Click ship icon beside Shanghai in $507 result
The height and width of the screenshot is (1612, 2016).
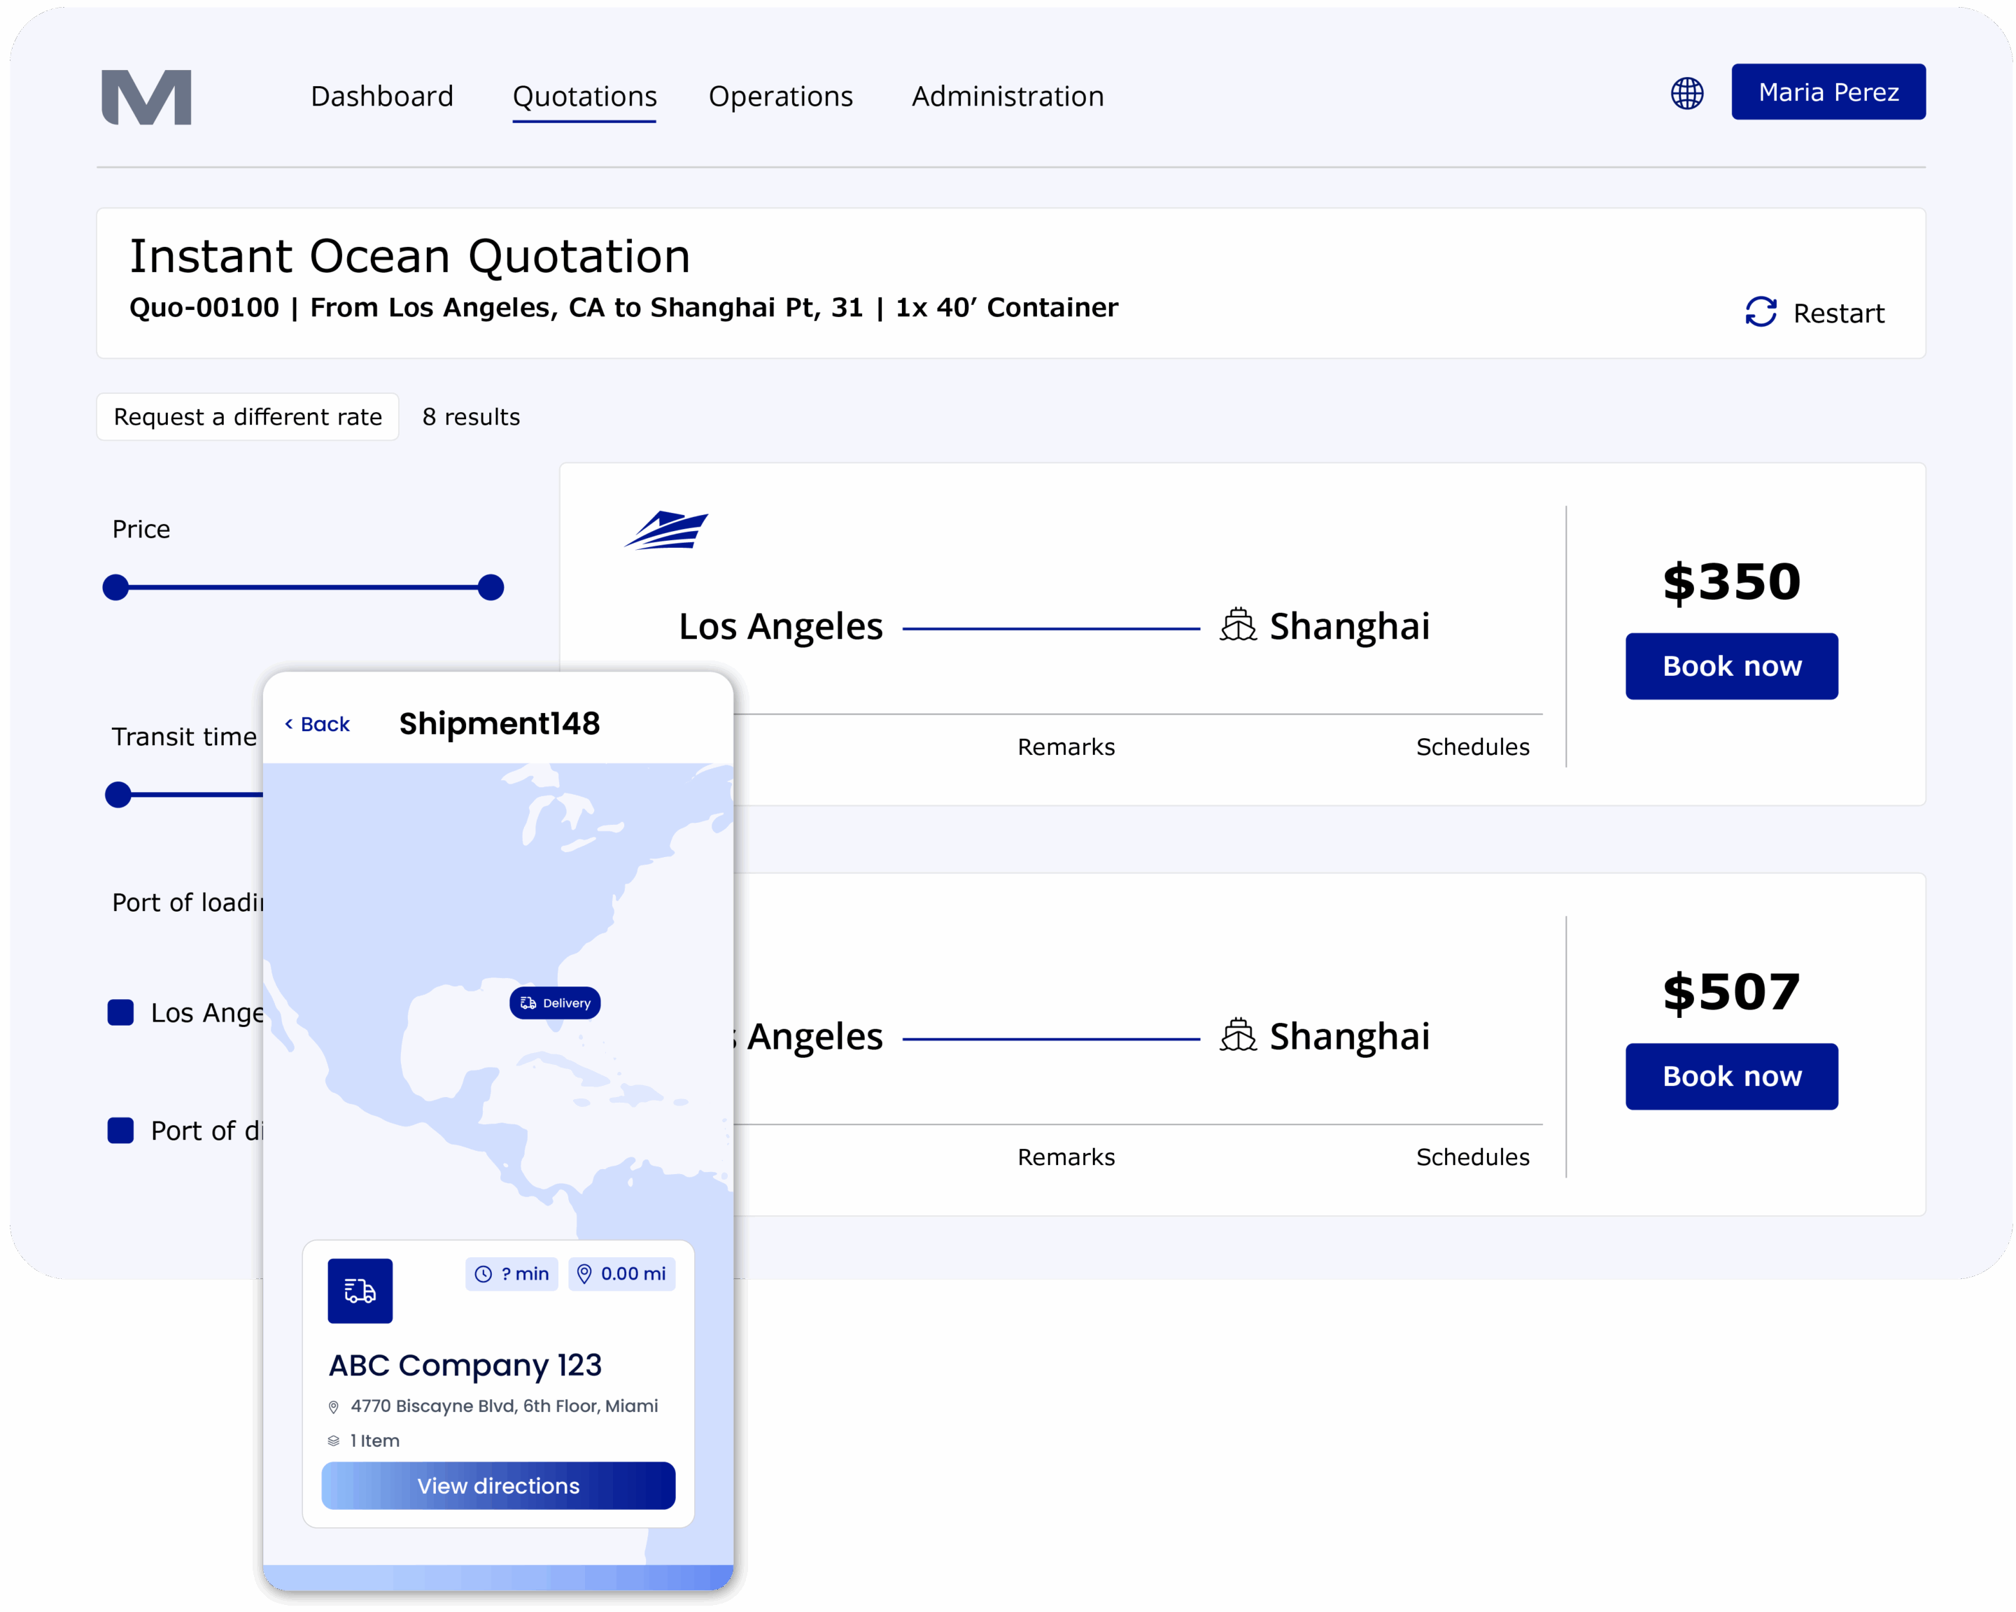click(x=1238, y=1036)
